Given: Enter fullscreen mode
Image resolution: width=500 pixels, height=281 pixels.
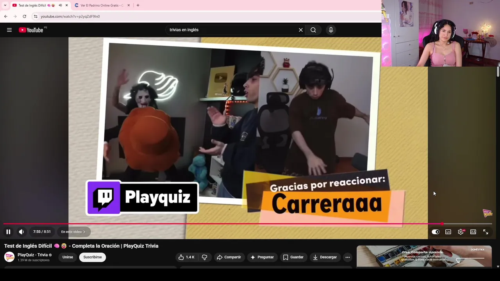Looking at the screenshot, I should [486, 232].
